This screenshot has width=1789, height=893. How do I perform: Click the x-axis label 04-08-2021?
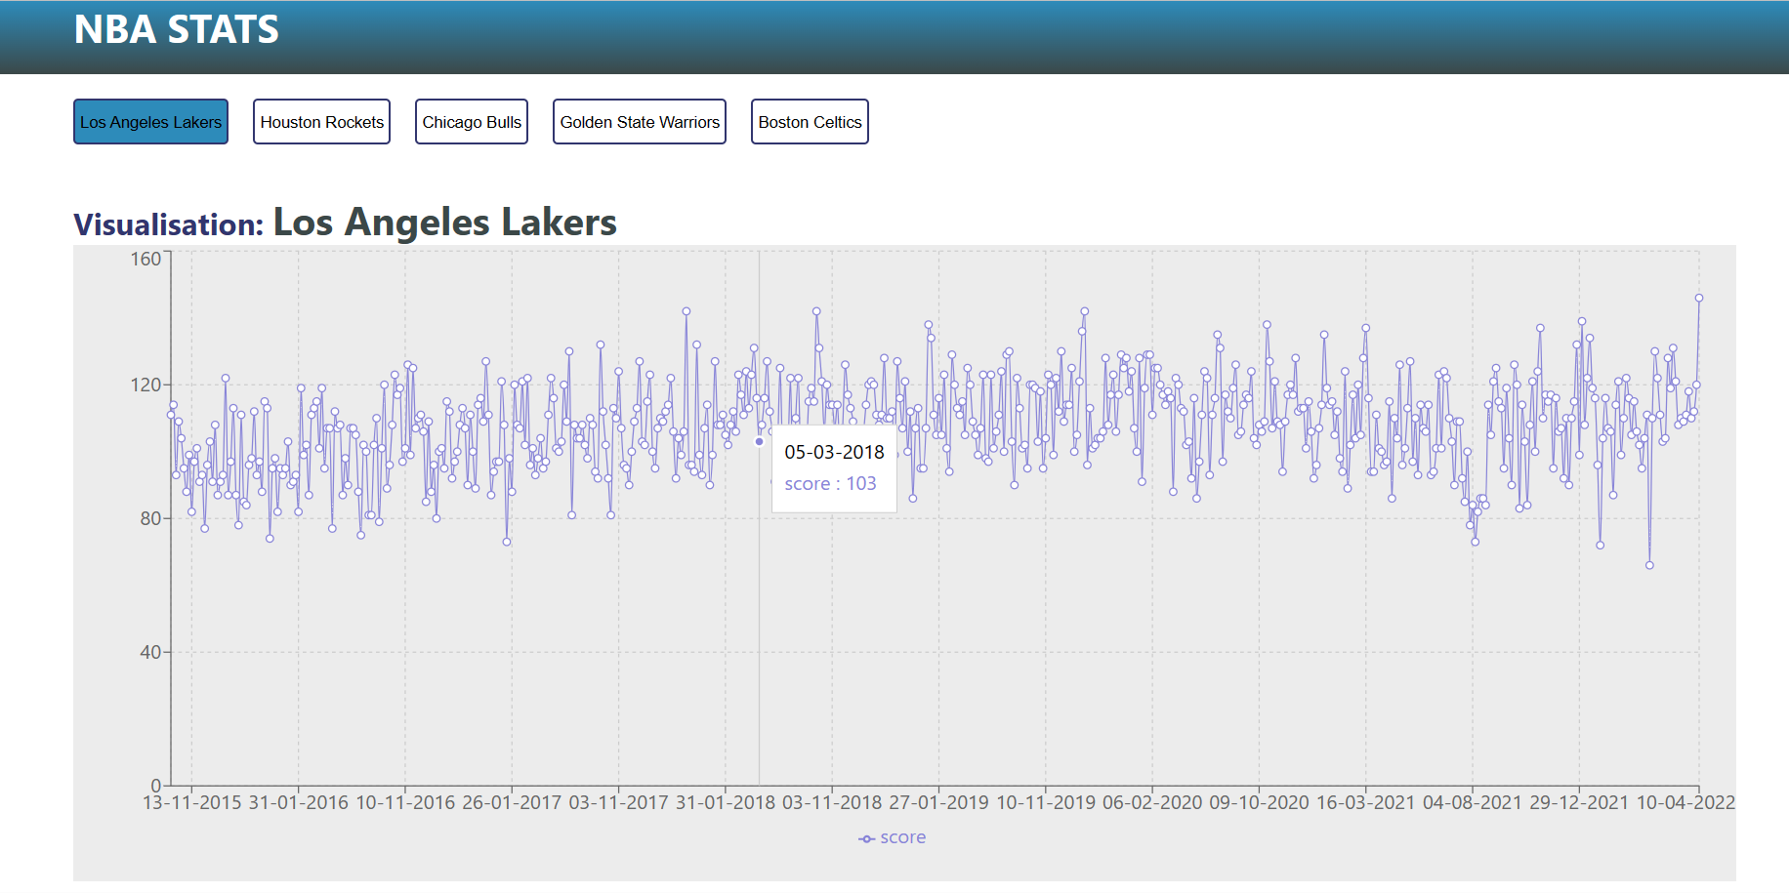(1473, 803)
